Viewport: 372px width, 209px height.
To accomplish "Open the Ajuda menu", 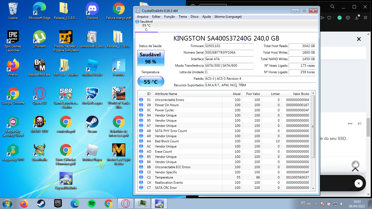I will click(206, 17).
